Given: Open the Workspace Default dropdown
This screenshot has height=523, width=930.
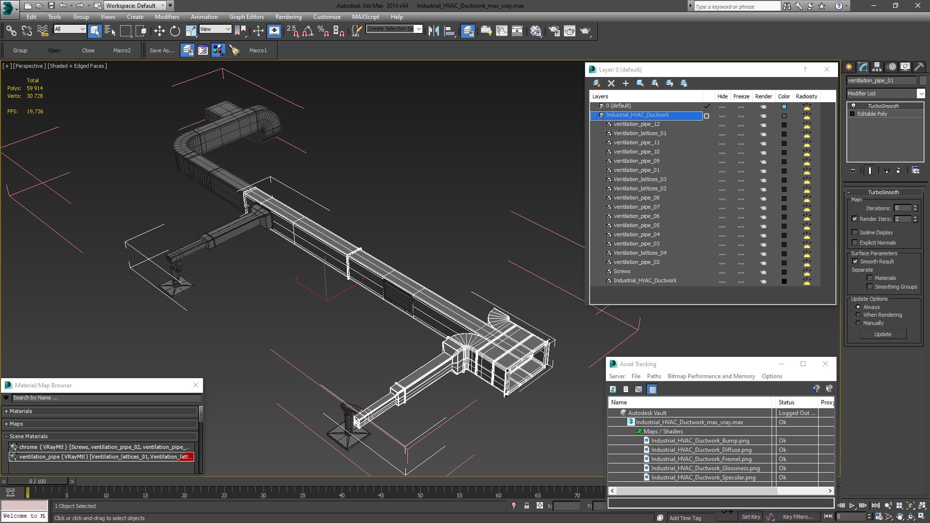Looking at the screenshot, I should pos(163,6).
